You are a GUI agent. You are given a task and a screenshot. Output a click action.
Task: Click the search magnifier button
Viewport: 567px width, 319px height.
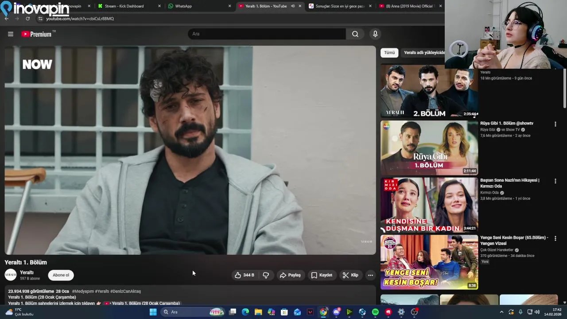tap(355, 34)
